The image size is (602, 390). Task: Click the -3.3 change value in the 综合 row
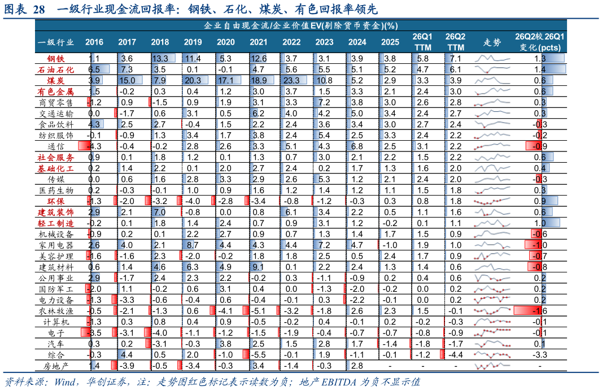[x=540, y=354]
